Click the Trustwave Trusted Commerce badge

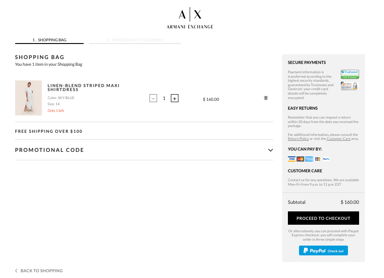350,74
